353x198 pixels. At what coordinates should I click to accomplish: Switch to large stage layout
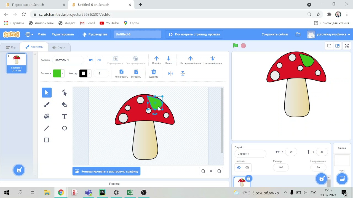(x=337, y=46)
